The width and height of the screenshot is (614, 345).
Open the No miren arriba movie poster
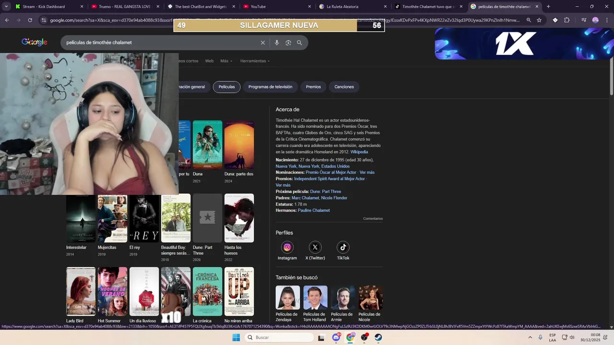239,291
